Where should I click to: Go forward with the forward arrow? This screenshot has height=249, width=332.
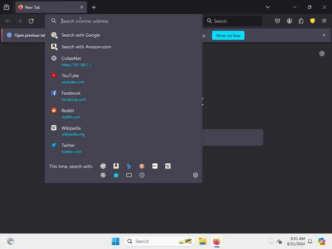[19, 21]
